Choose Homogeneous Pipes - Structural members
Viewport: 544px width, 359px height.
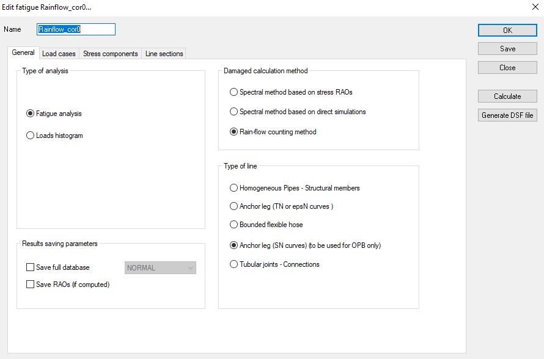click(233, 188)
